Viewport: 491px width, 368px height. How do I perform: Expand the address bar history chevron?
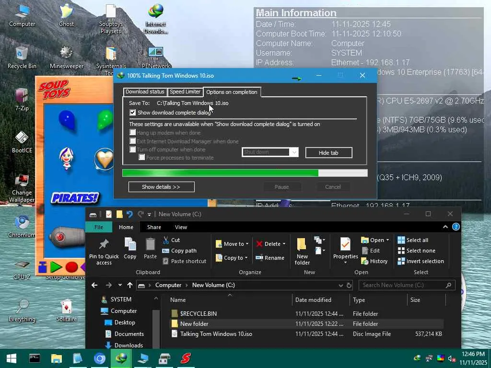[341, 286]
